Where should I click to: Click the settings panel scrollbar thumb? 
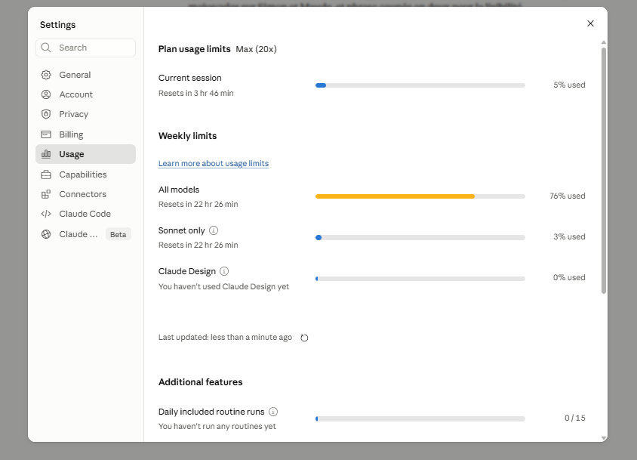tap(604, 171)
